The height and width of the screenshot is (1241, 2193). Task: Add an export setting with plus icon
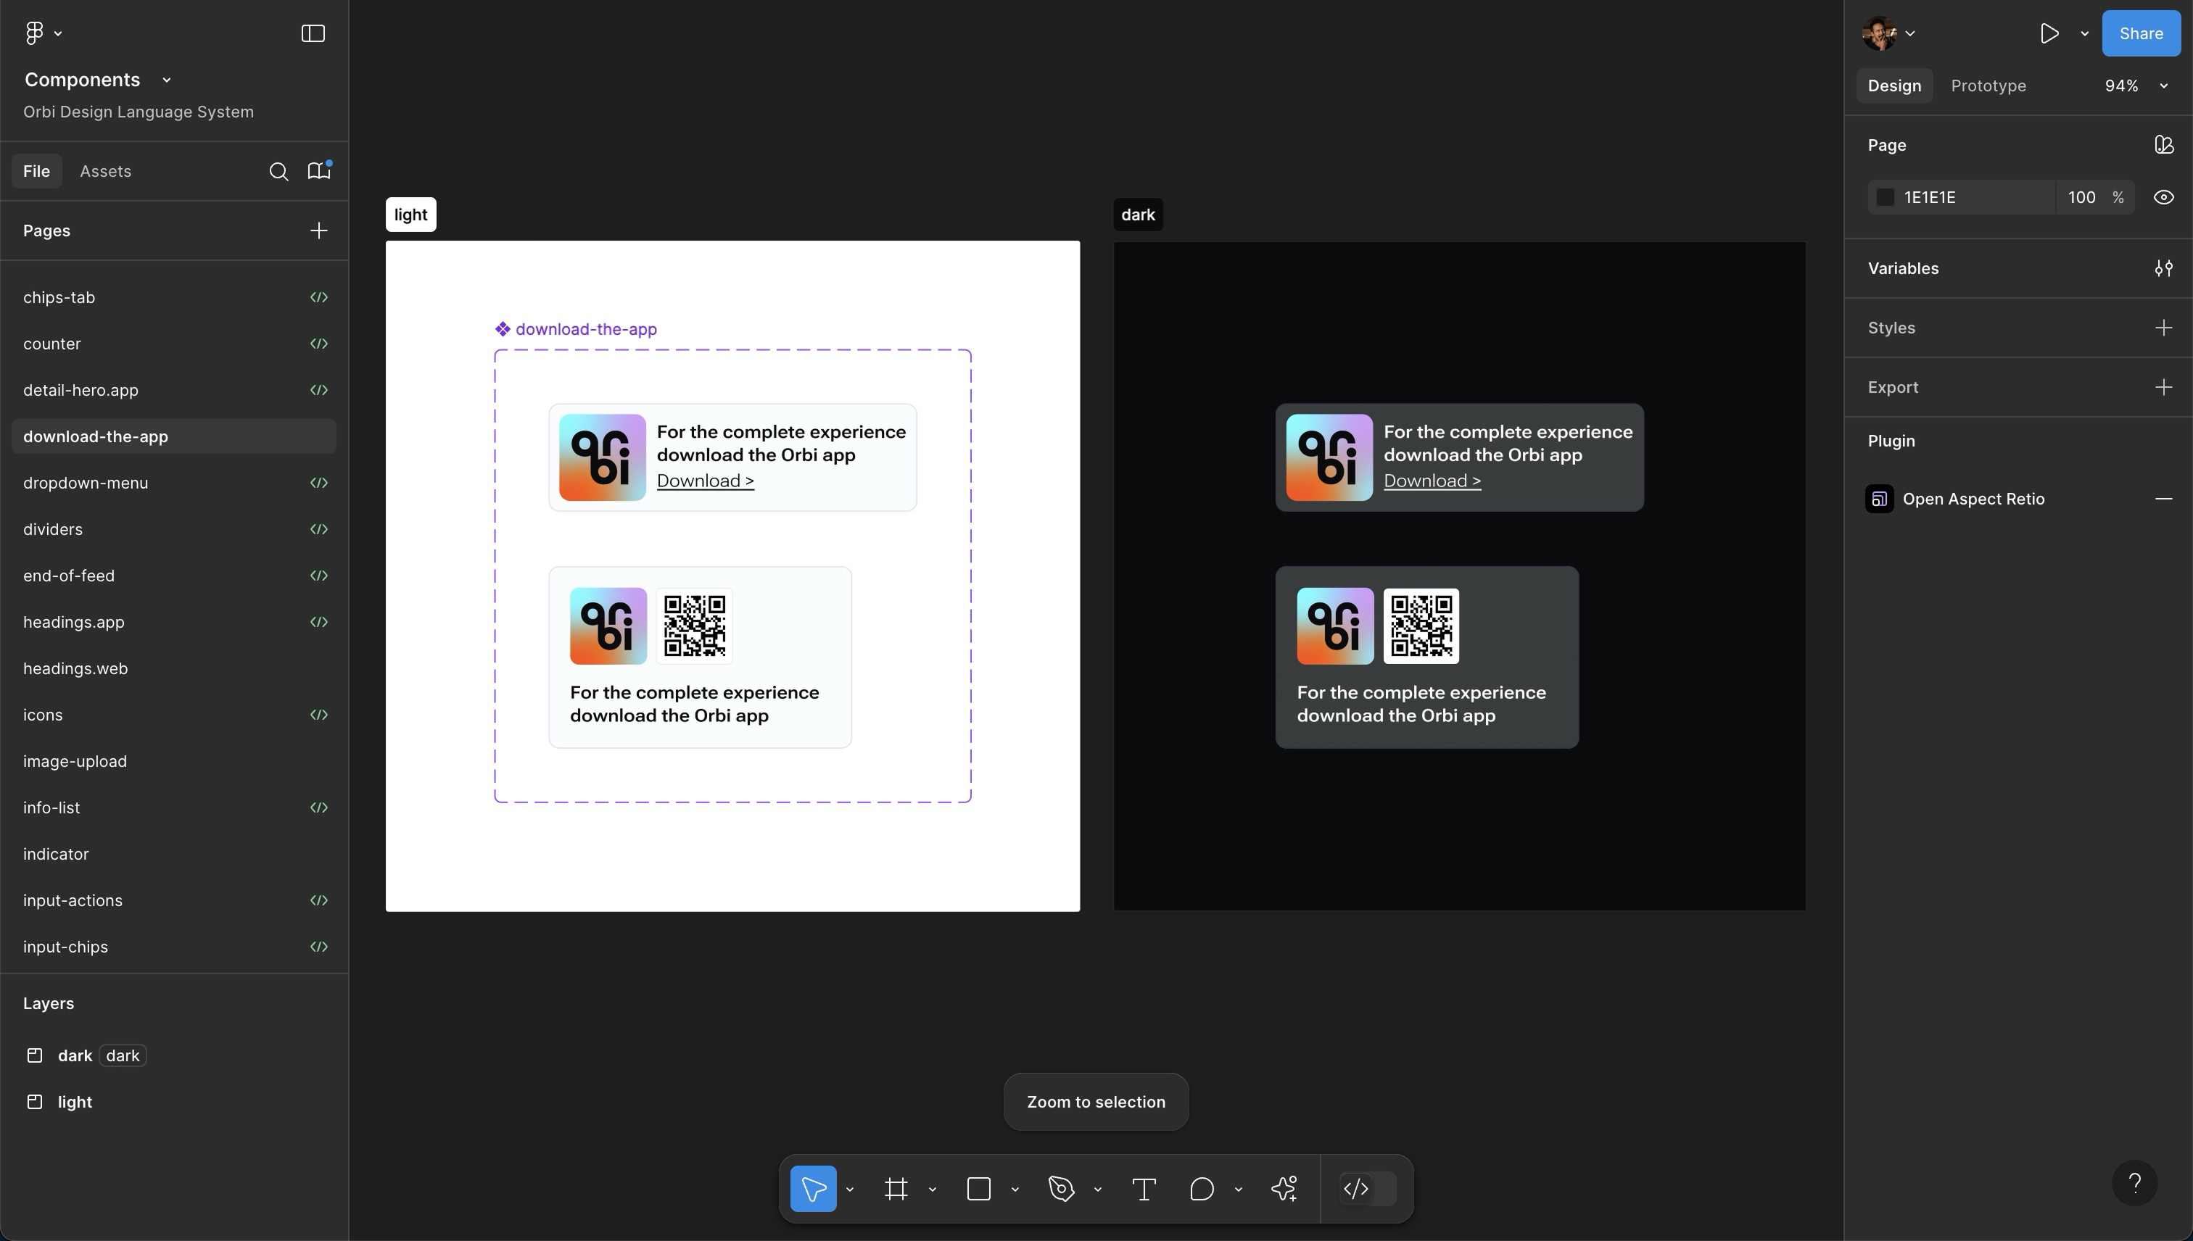2164,387
